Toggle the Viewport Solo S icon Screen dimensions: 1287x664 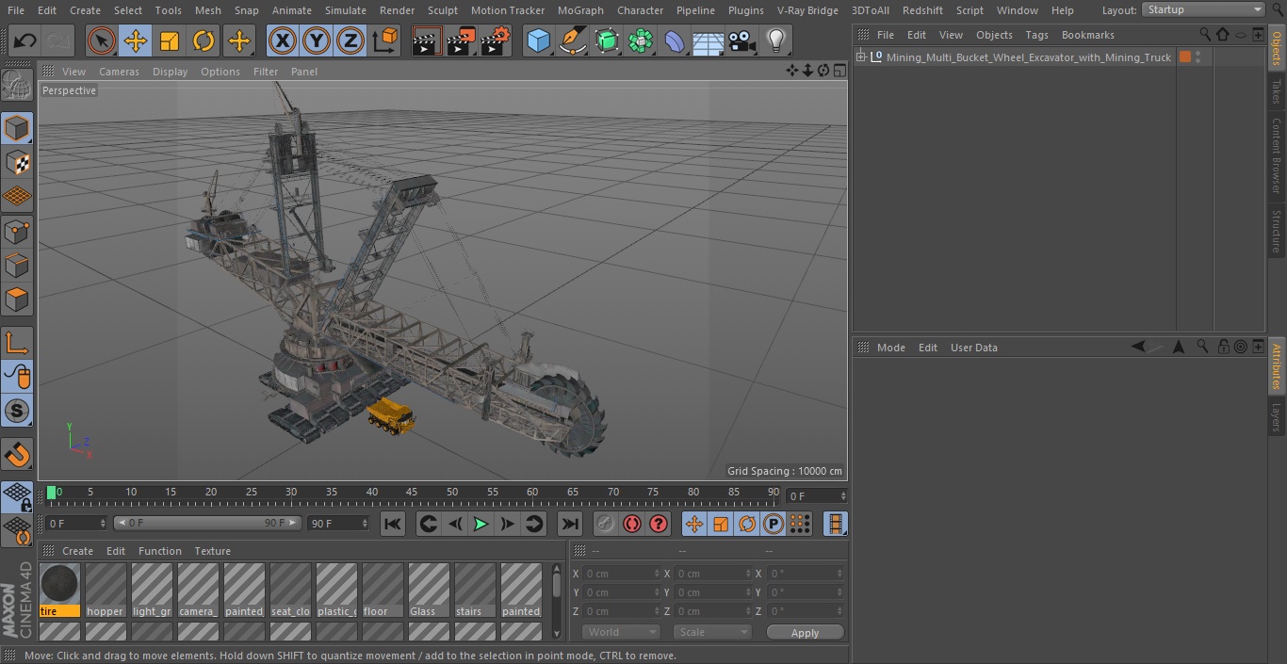pos(17,411)
